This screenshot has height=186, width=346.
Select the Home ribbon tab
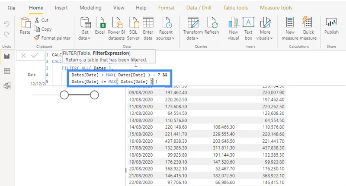[x=36, y=8]
